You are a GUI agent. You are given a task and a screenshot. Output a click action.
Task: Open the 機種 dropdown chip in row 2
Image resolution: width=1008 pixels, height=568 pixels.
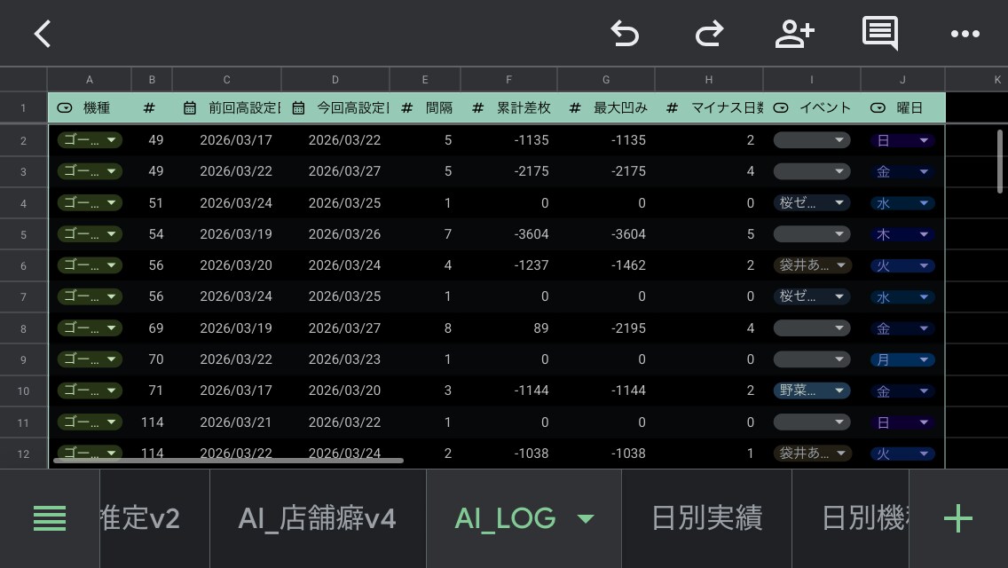90,140
